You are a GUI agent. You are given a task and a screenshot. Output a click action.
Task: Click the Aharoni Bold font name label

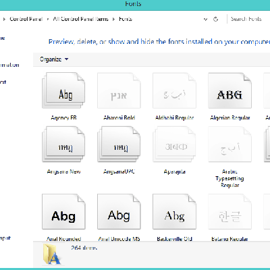119,117
